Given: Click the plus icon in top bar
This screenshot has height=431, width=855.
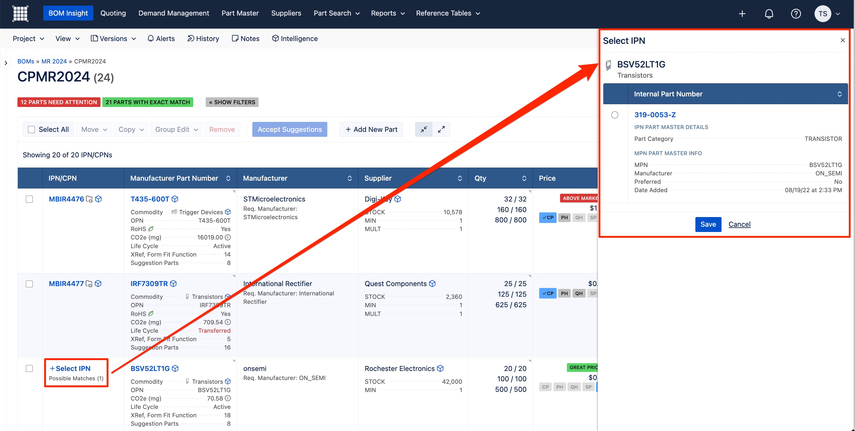Looking at the screenshot, I should pos(742,14).
